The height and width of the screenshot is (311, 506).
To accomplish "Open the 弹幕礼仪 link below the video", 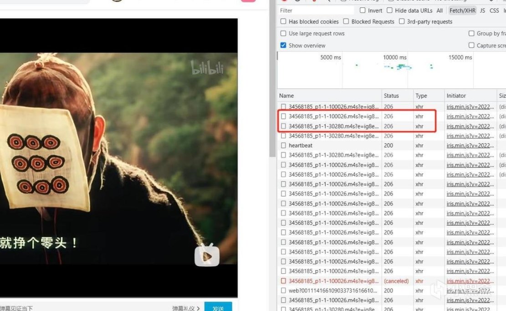I will pyautogui.click(x=185, y=308).
